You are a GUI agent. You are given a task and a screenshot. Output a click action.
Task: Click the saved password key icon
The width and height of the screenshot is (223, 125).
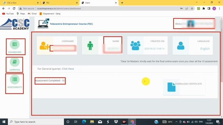click(181, 8)
